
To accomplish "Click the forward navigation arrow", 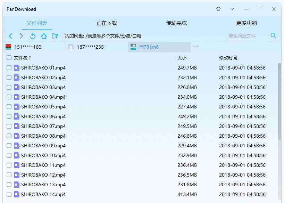I will tap(22, 36).
